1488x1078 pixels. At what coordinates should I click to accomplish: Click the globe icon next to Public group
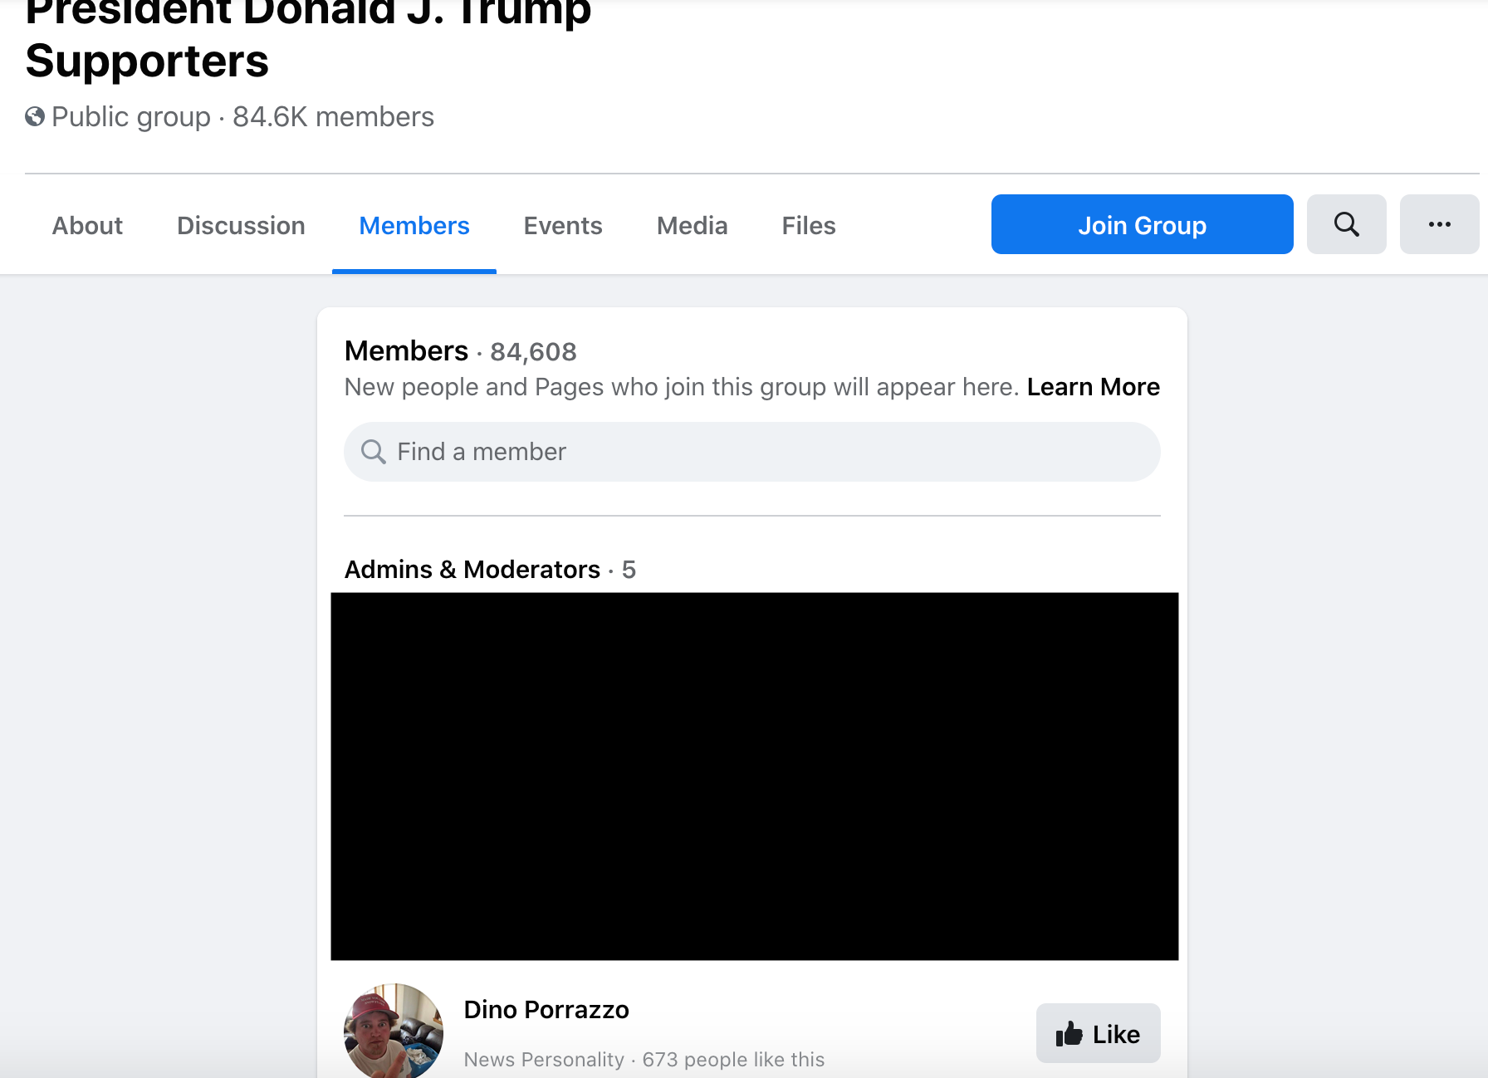pyautogui.click(x=34, y=116)
